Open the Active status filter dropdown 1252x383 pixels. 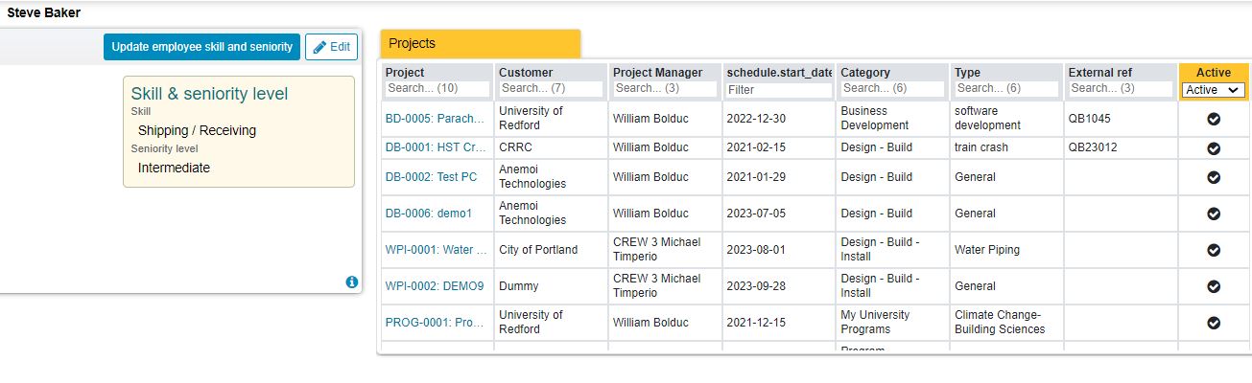tap(1214, 89)
